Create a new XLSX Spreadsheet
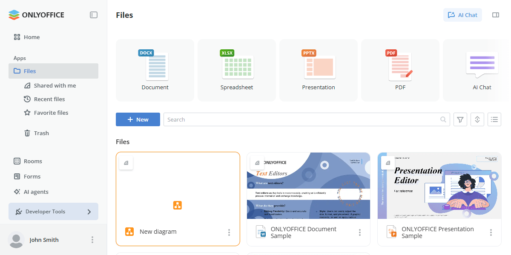511x255 pixels. click(237, 70)
